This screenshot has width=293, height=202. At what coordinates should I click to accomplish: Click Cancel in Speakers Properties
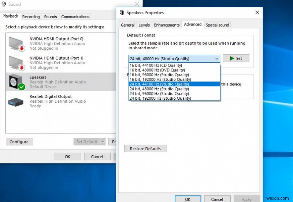click(217, 199)
